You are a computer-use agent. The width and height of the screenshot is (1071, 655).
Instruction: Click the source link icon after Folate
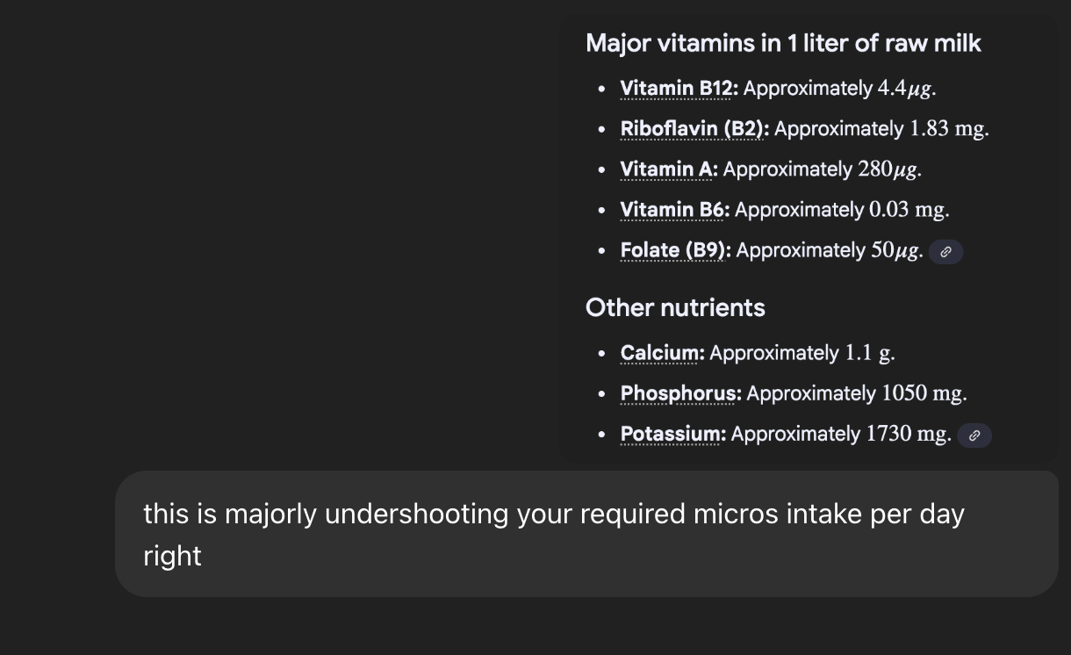[x=945, y=252]
